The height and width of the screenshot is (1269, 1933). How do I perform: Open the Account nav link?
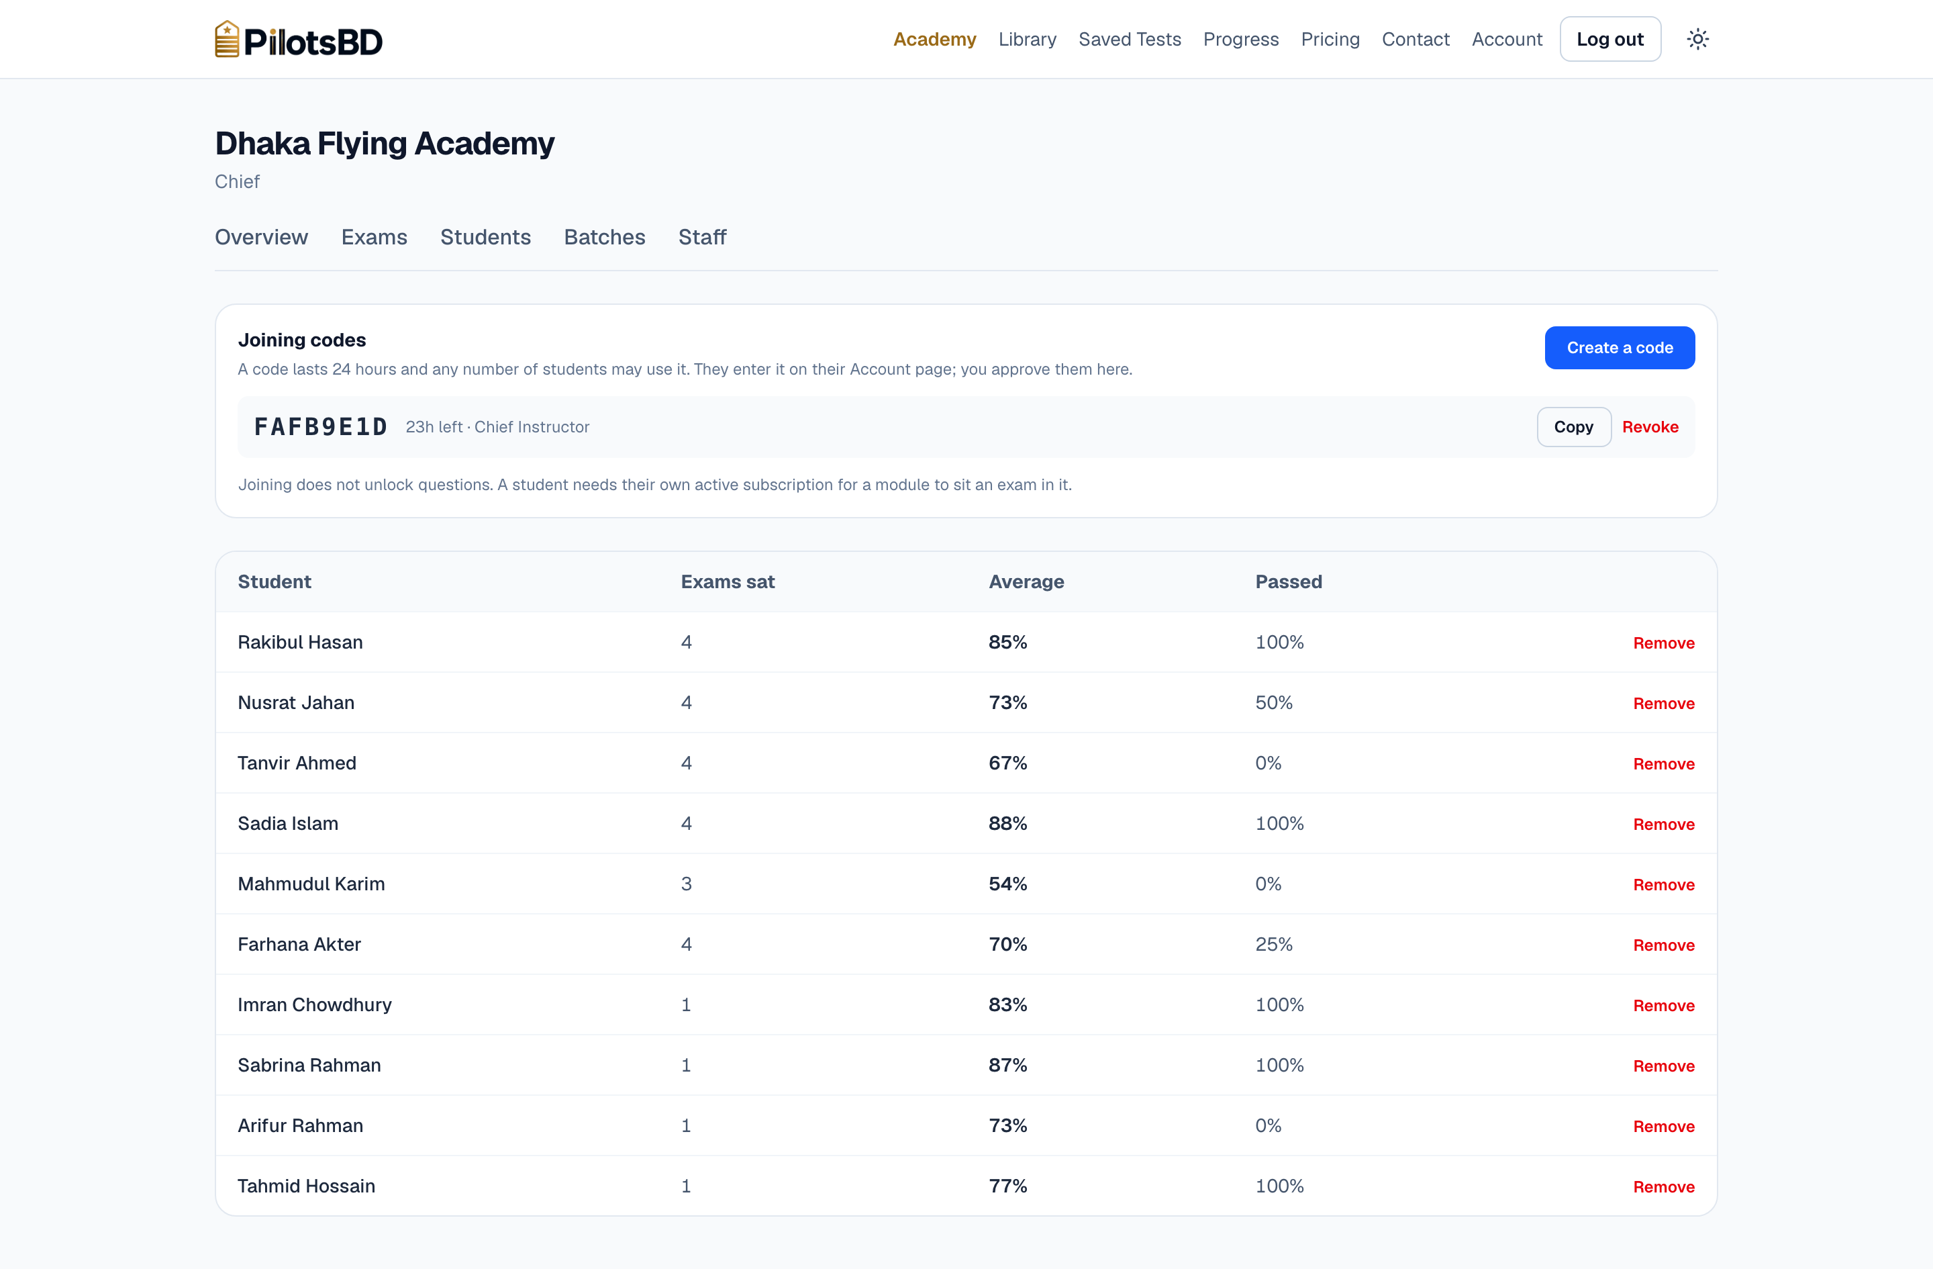pyautogui.click(x=1507, y=39)
